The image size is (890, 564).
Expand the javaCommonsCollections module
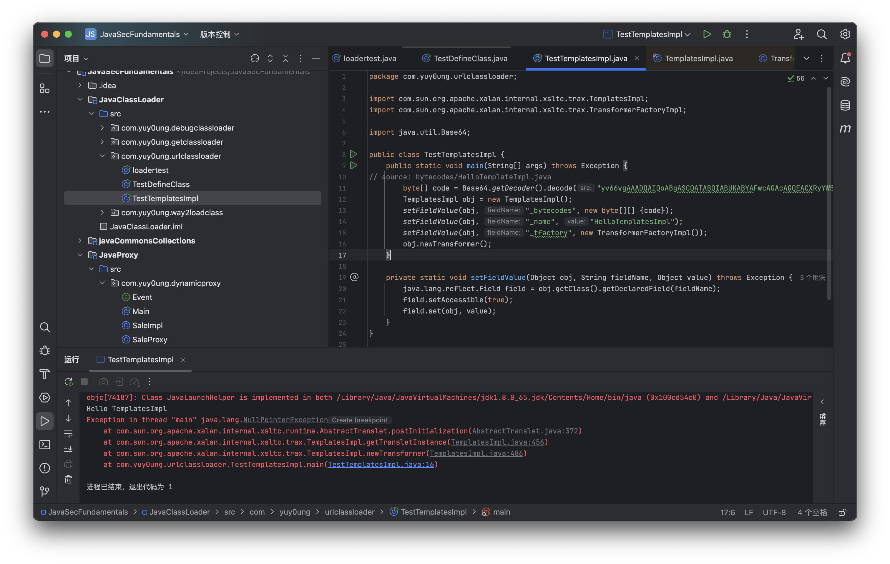(x=80, y=241)
